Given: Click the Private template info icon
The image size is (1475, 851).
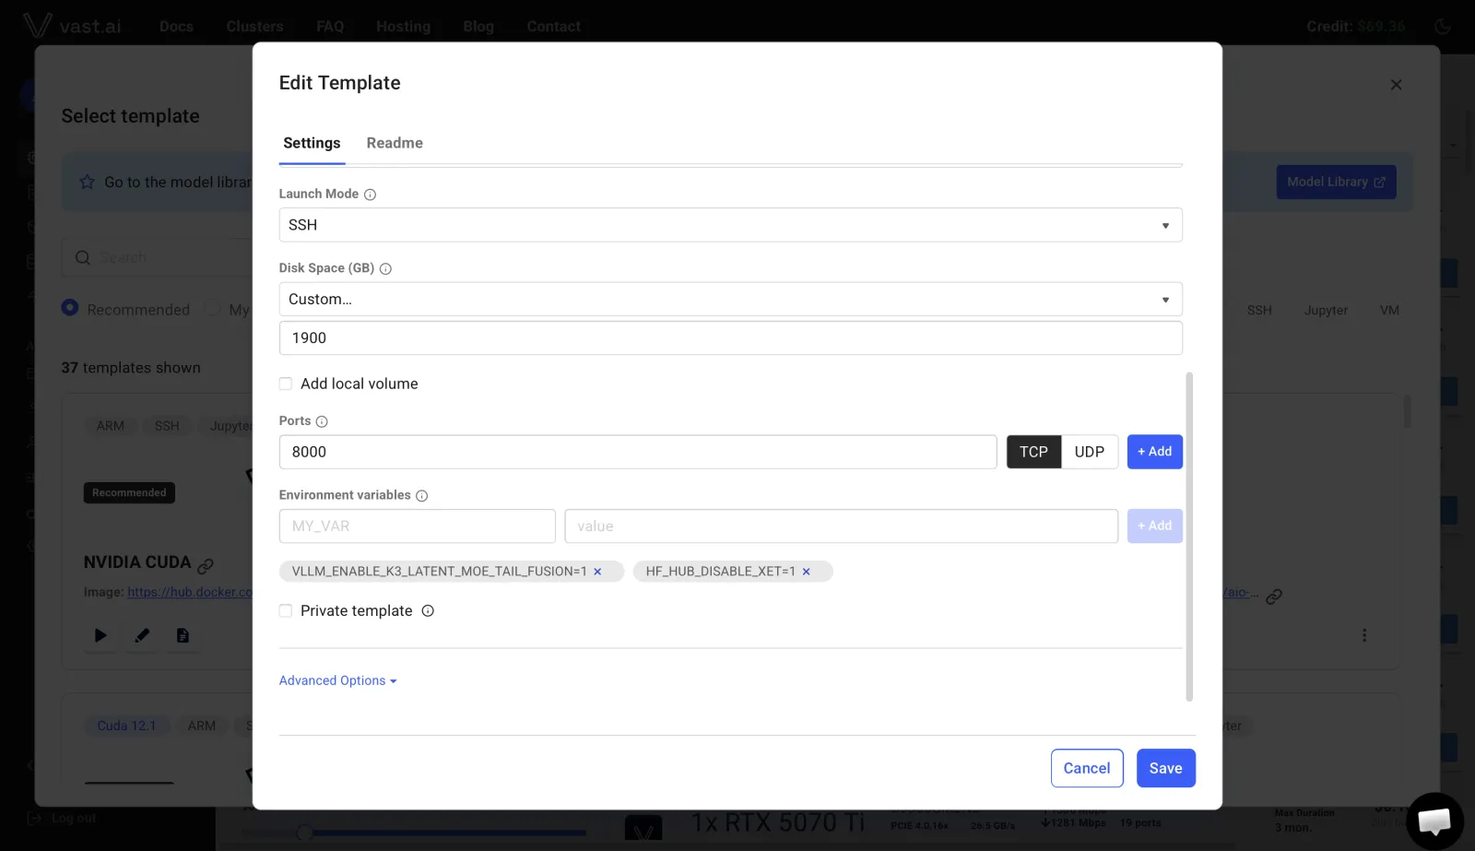Looking at the screenshot, I should (428, 610).
